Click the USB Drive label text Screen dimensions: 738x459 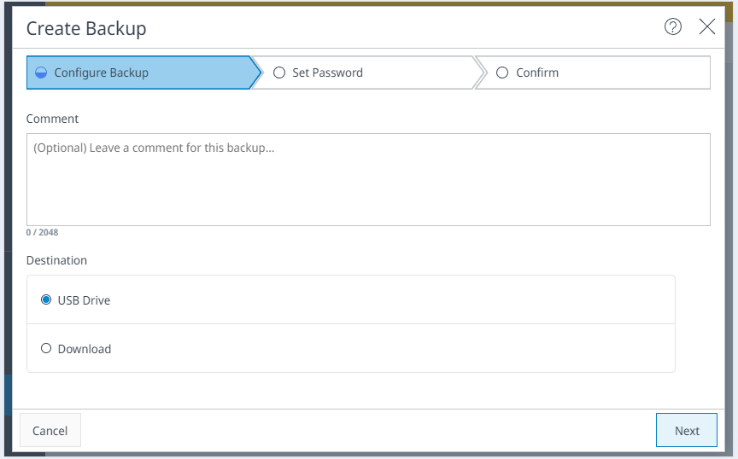pos(84,300)
